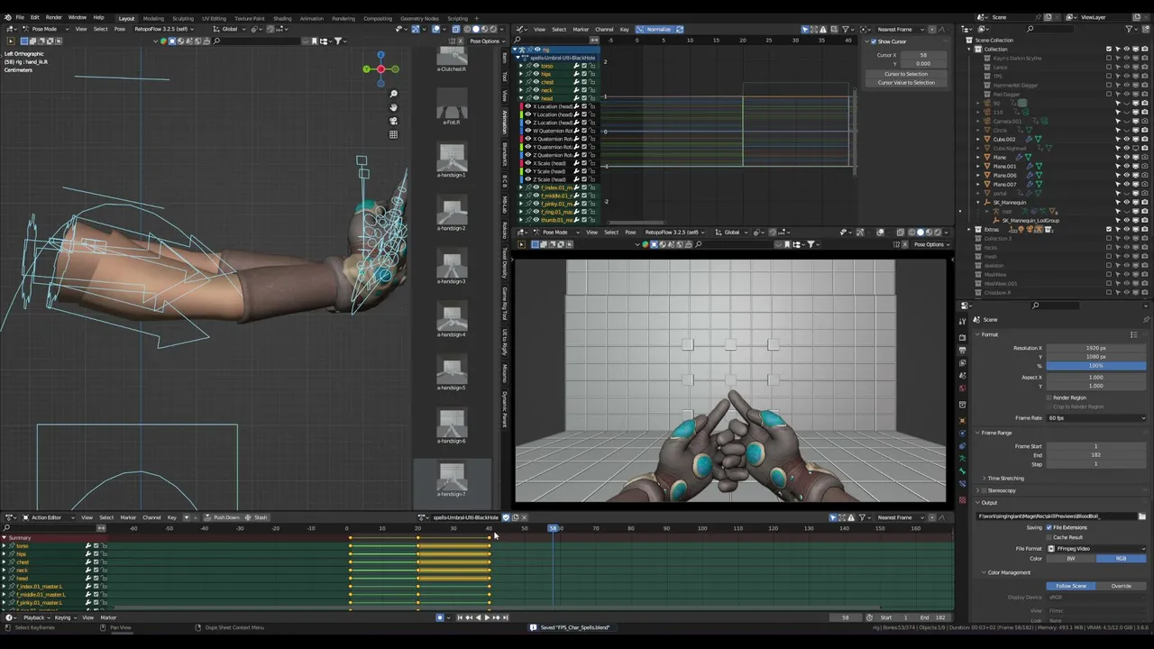The image size is (1154, 649).
Task: Toggle lock on the hips channel
Action: 104,554
